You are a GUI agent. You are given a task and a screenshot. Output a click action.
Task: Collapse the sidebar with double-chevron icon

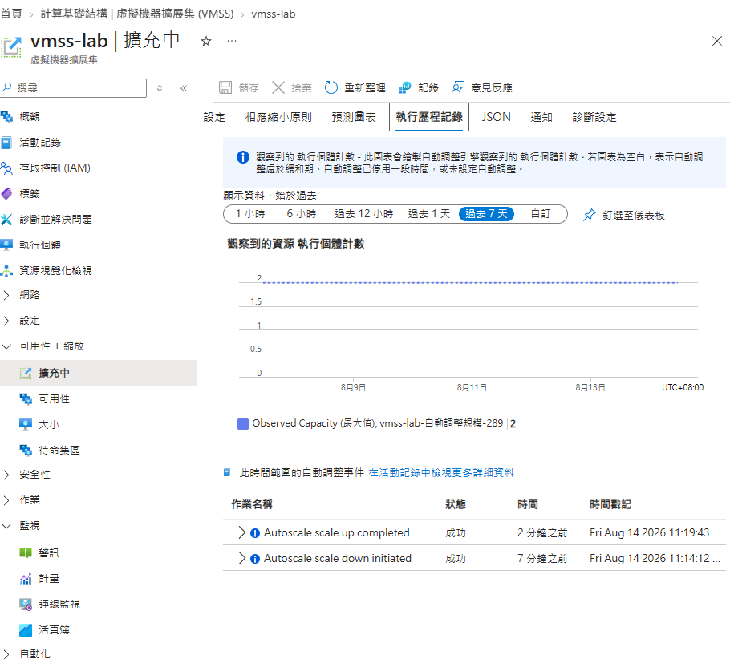pyautogui.click(x=184, y=88)
